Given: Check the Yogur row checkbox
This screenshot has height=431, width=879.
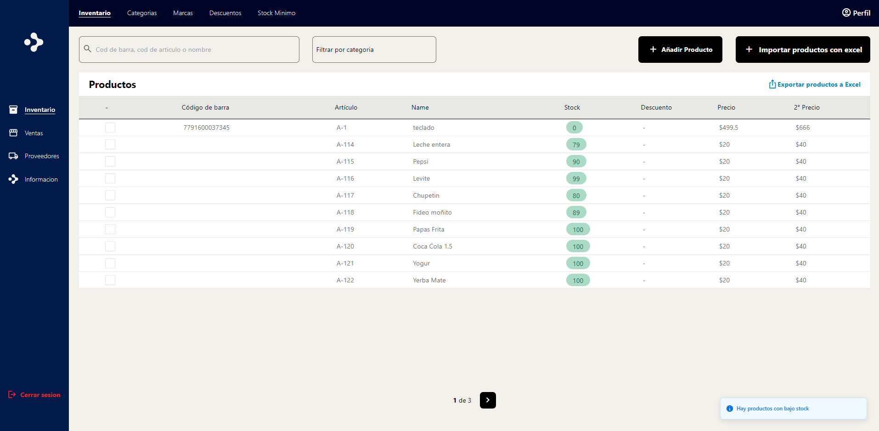Looking at the screenshot, I should point(110,263).
